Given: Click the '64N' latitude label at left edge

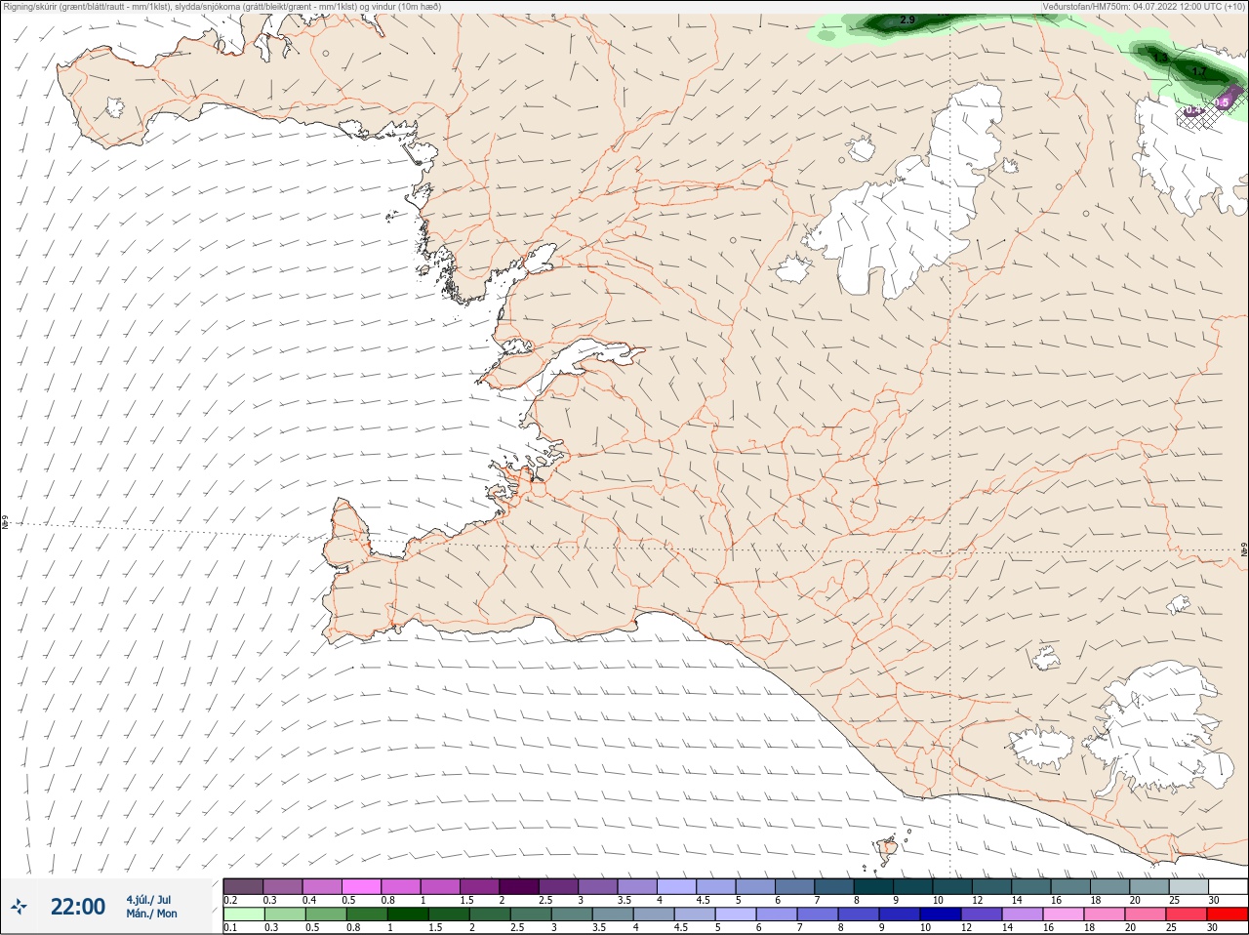Looking at the screenshot, I should pos(5,524).
